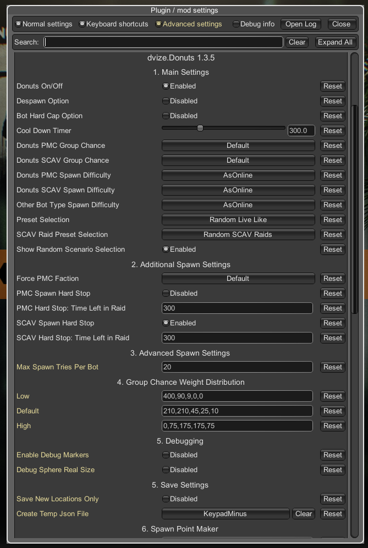Turn on Enable Debug Markers
Screen dimensions: 368x548
166,455
